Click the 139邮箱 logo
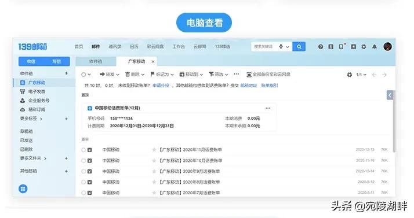Viewport: 414px width, 218px height. point(32,47)
